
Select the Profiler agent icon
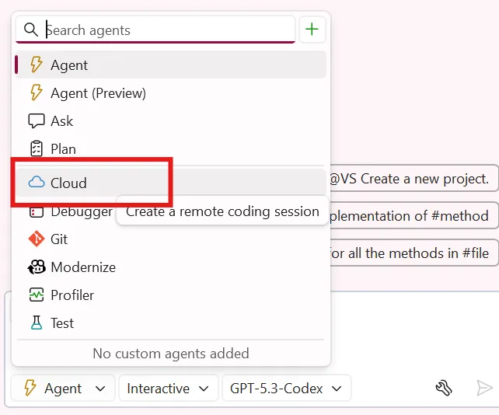(x=37, y=295)
